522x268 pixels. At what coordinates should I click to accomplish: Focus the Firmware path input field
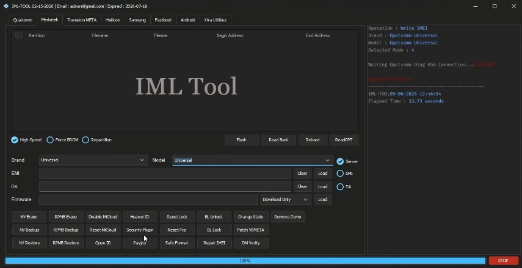pos(148,199)
